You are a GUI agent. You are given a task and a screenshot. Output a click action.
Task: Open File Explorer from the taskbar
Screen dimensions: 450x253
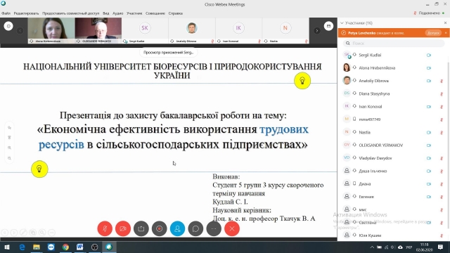37,247
